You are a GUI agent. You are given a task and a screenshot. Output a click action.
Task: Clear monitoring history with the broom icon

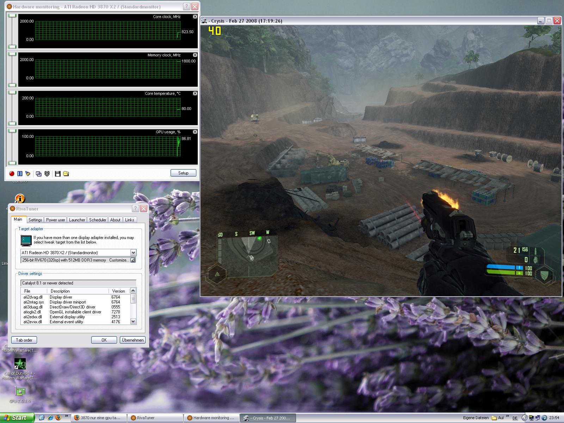28,173
